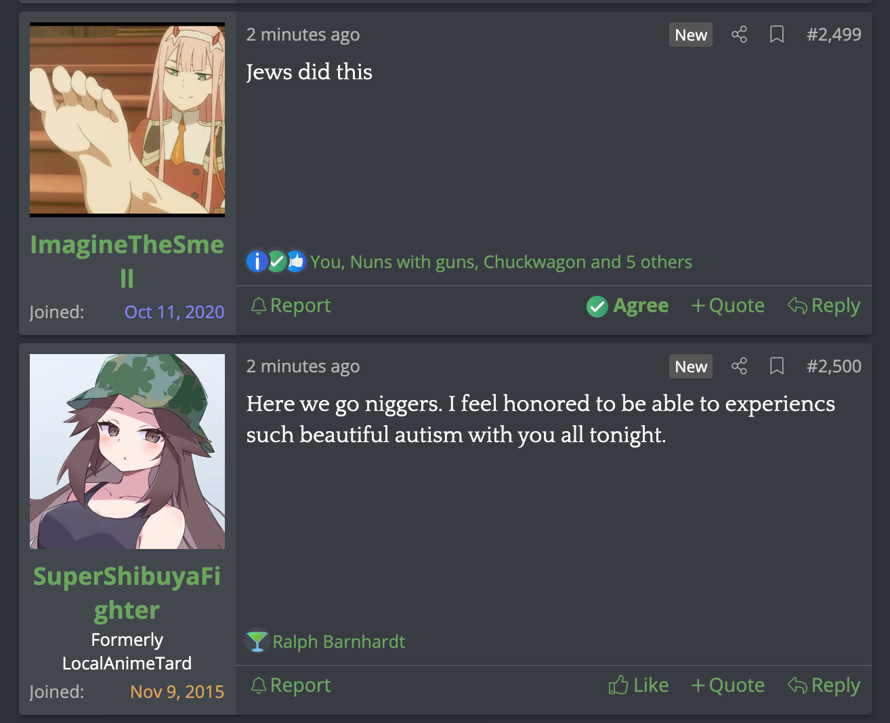890x723 pixels.
Task: Click share icon on post #2,500
Action: pyautogui.click(x=739, y=366)
